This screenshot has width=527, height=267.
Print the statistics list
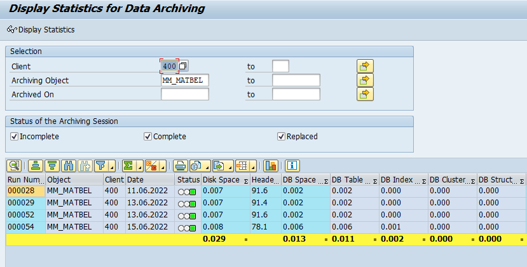pyautogui.click(x=181, y=166)
